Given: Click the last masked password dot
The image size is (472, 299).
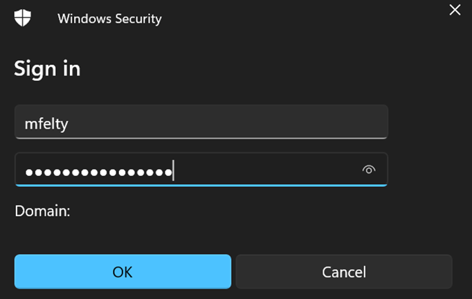Looking at the screenshot, I should coord(168,172).
